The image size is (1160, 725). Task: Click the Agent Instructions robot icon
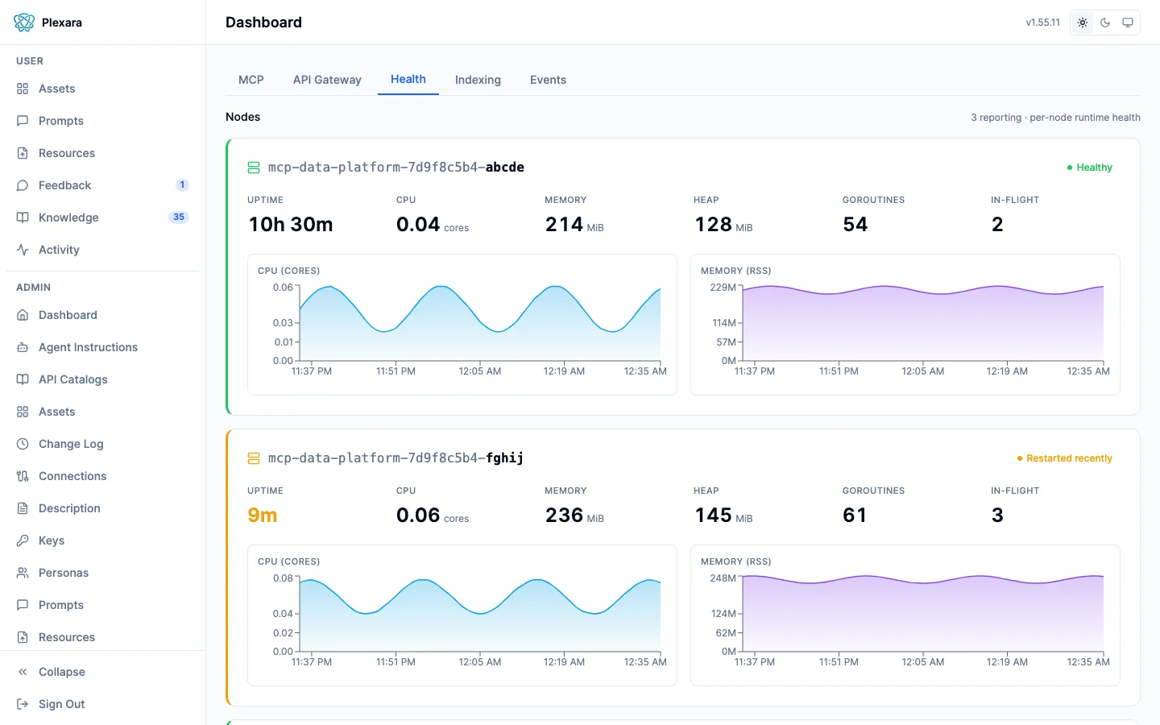click(23, 347)
